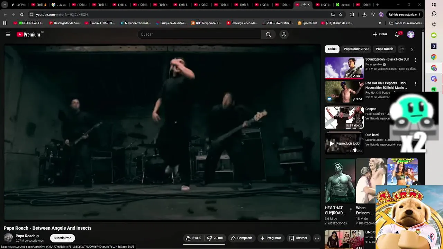
Task: Select the Papa Roach filter chip
Action: click(x=385, y=49)
